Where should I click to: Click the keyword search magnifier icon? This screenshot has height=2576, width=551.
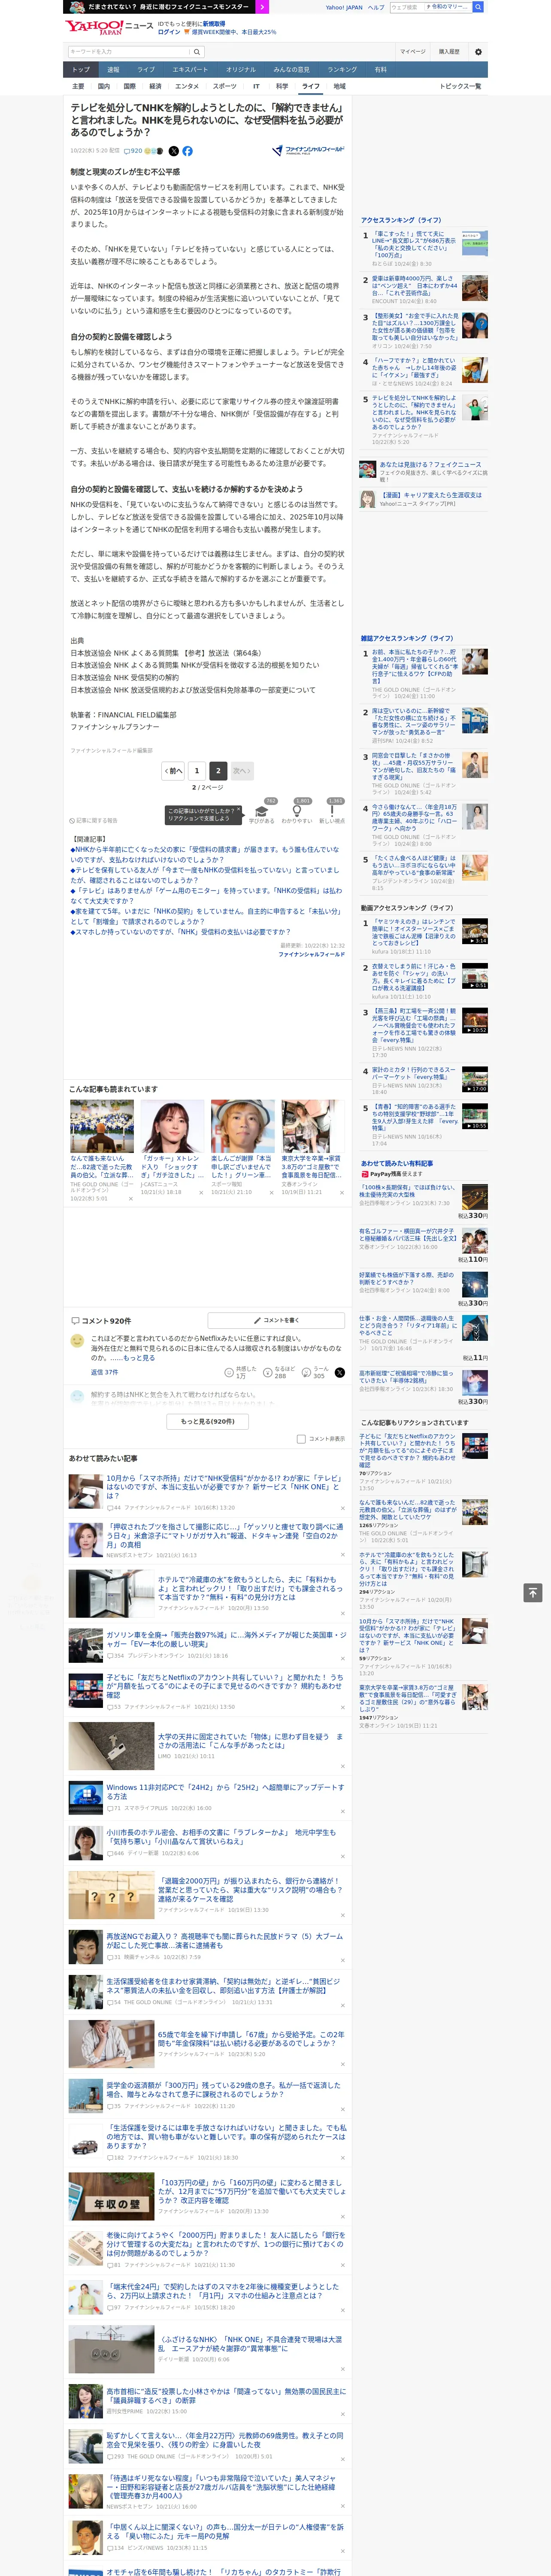[x=197, y=52]
